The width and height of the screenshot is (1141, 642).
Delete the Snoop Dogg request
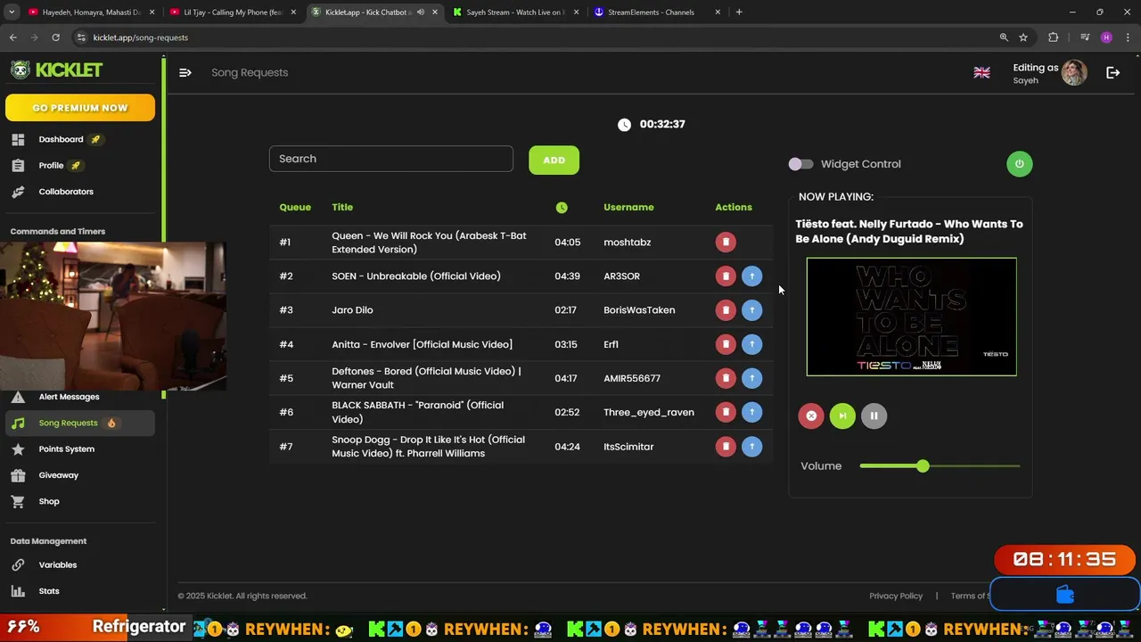pyautogui.click(x=726, y=447)
